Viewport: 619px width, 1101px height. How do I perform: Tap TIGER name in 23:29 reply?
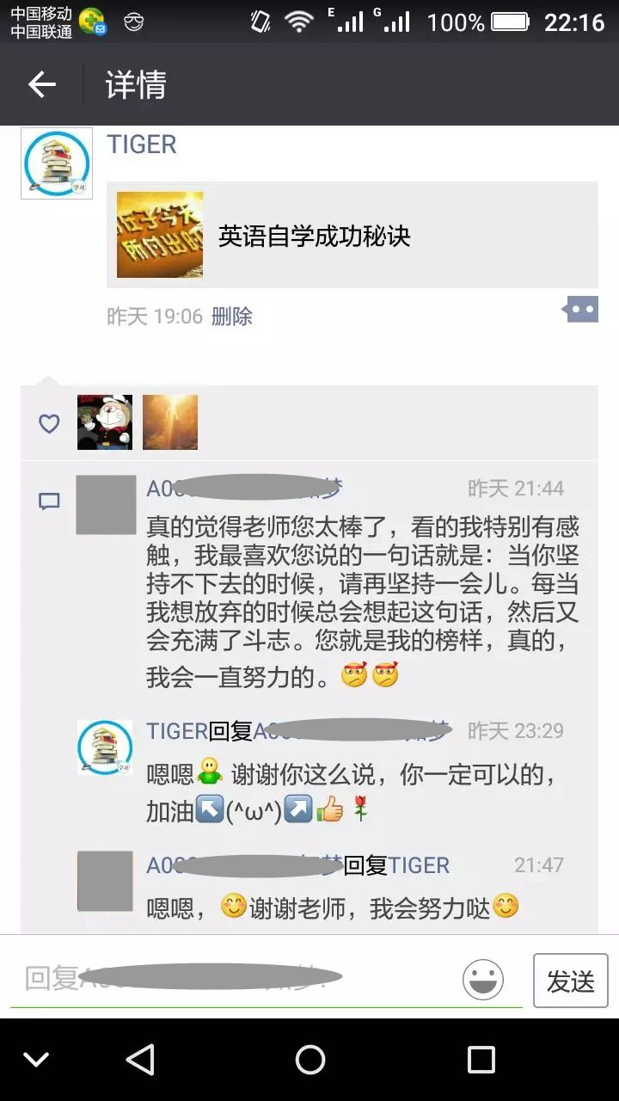pyautogui.click(x=177, y=731)
